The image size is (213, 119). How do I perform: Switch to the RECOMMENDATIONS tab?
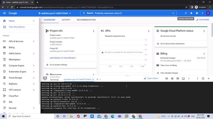[86, 20]
